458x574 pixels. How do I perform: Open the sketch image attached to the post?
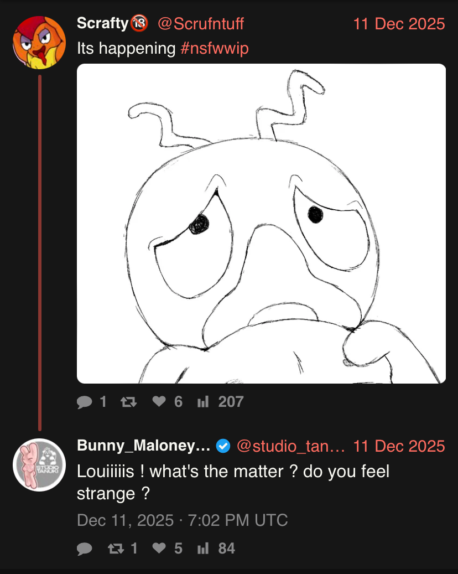[x=261, y=224]
